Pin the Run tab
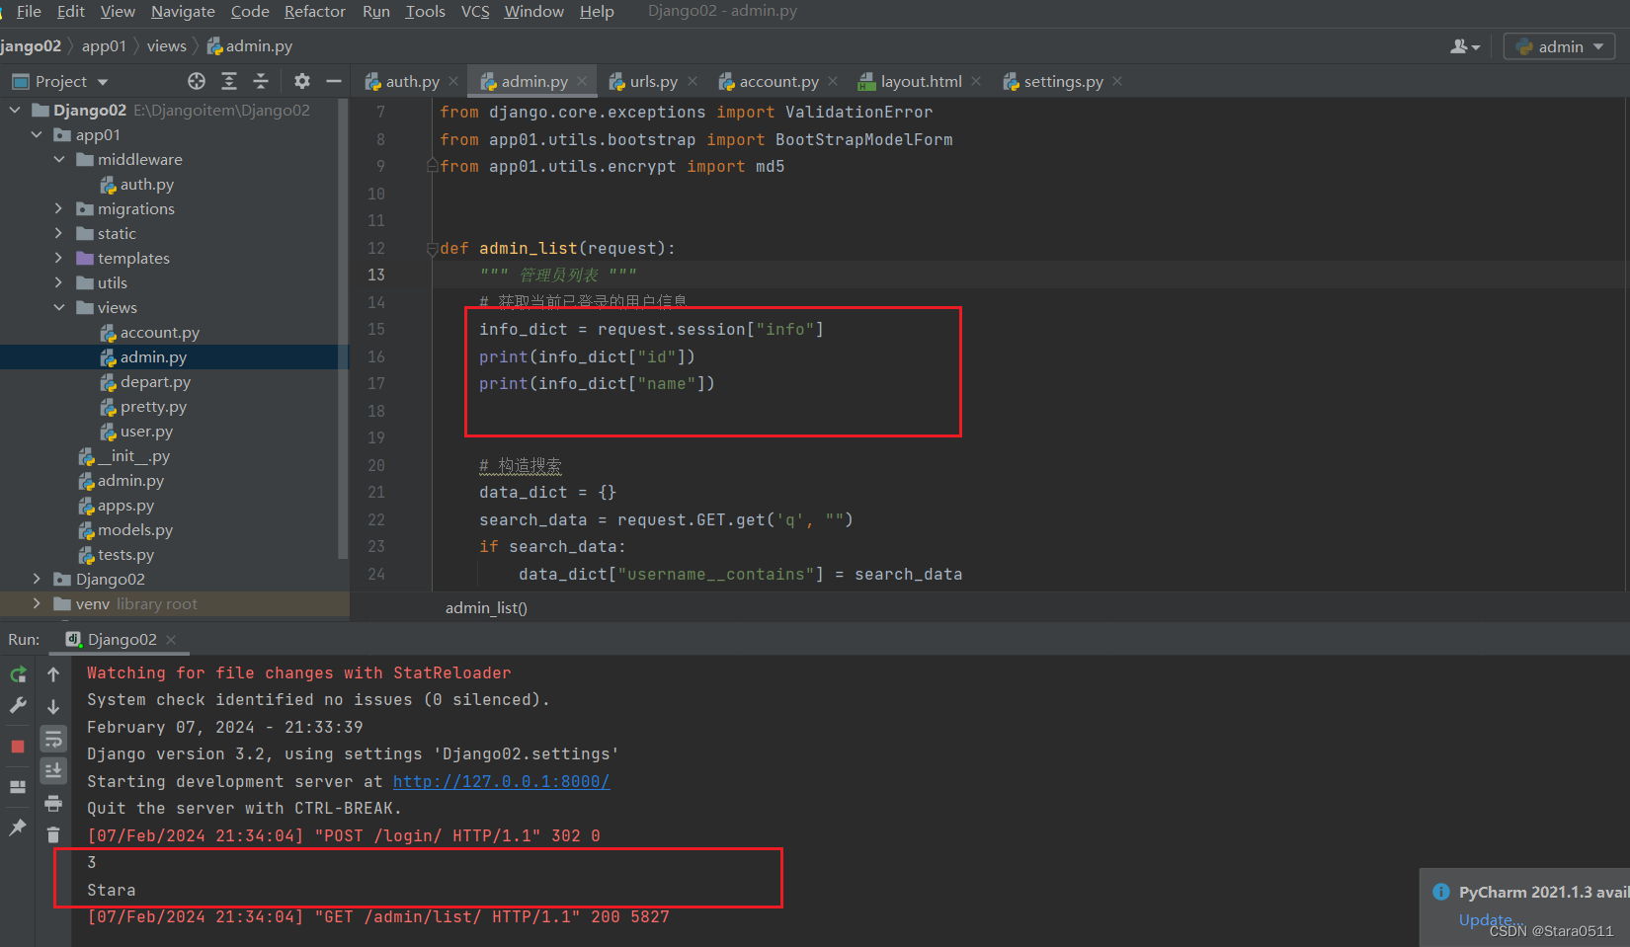 tap(18, 828)
